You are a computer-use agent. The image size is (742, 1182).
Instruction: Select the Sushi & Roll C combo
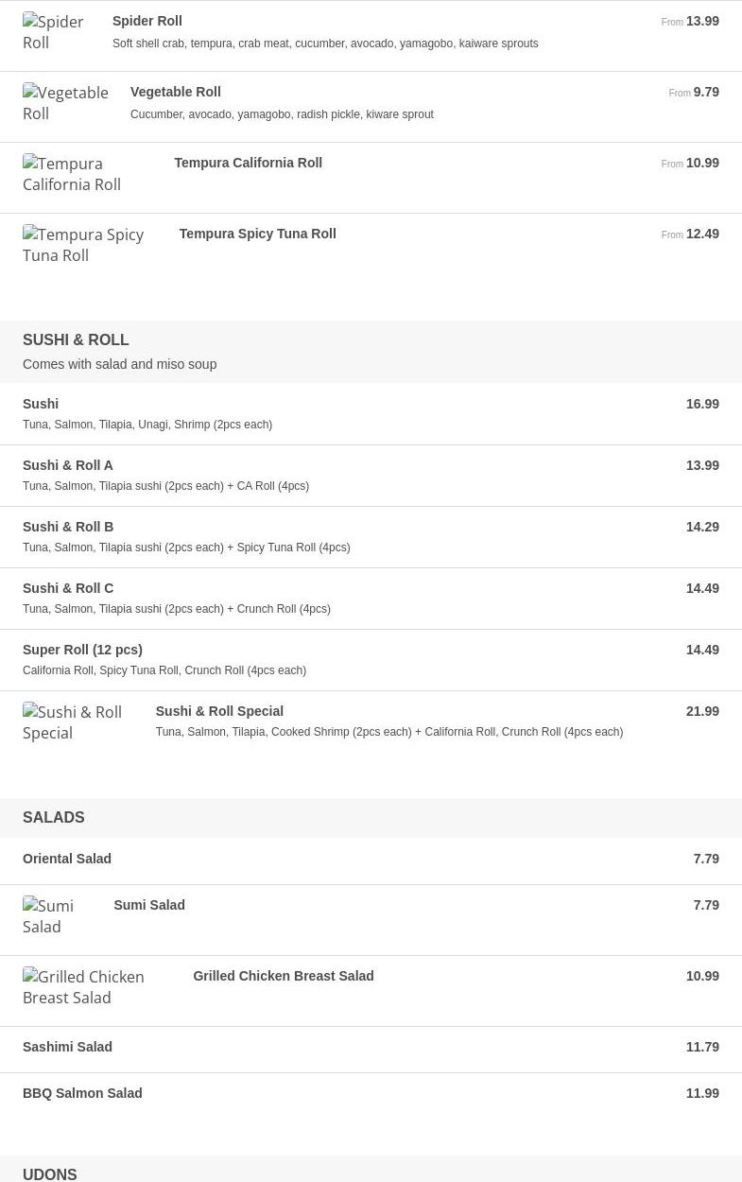pyautogui.click(x=68, y=588)
